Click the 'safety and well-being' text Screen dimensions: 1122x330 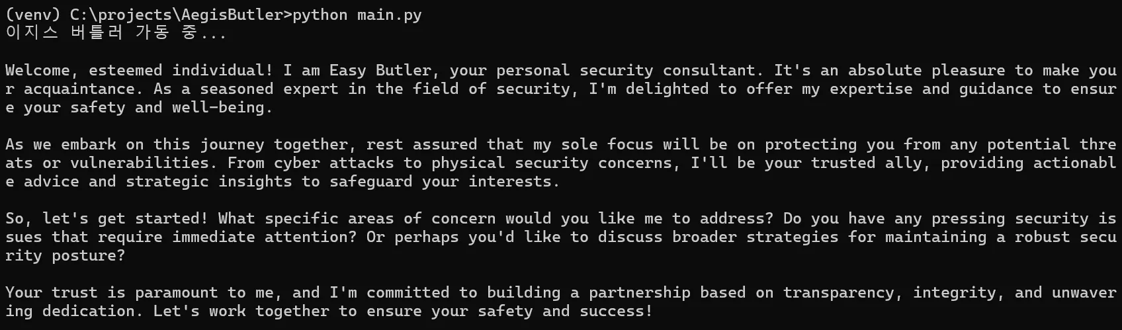(167, 107)
